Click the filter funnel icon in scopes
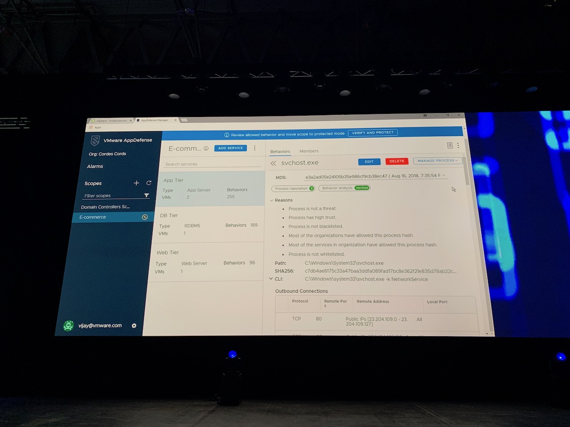Viewport: 570px width, 427px height. (x=147, y=195)
